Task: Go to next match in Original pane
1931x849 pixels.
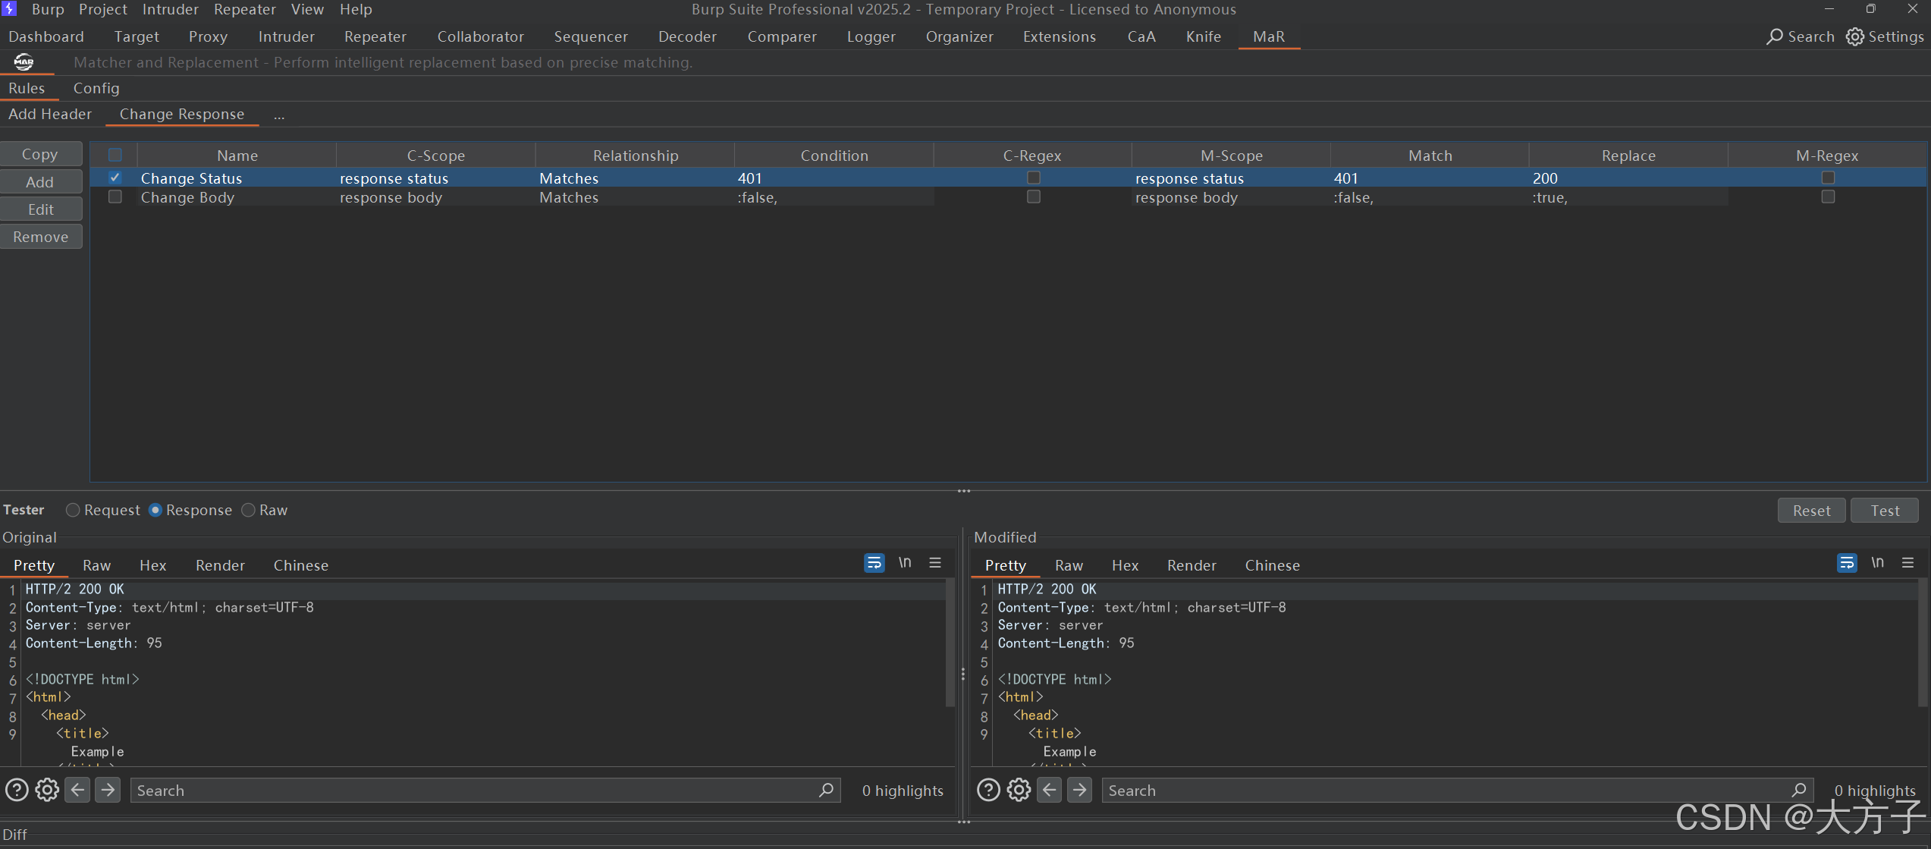Action: tap(108, 790)
